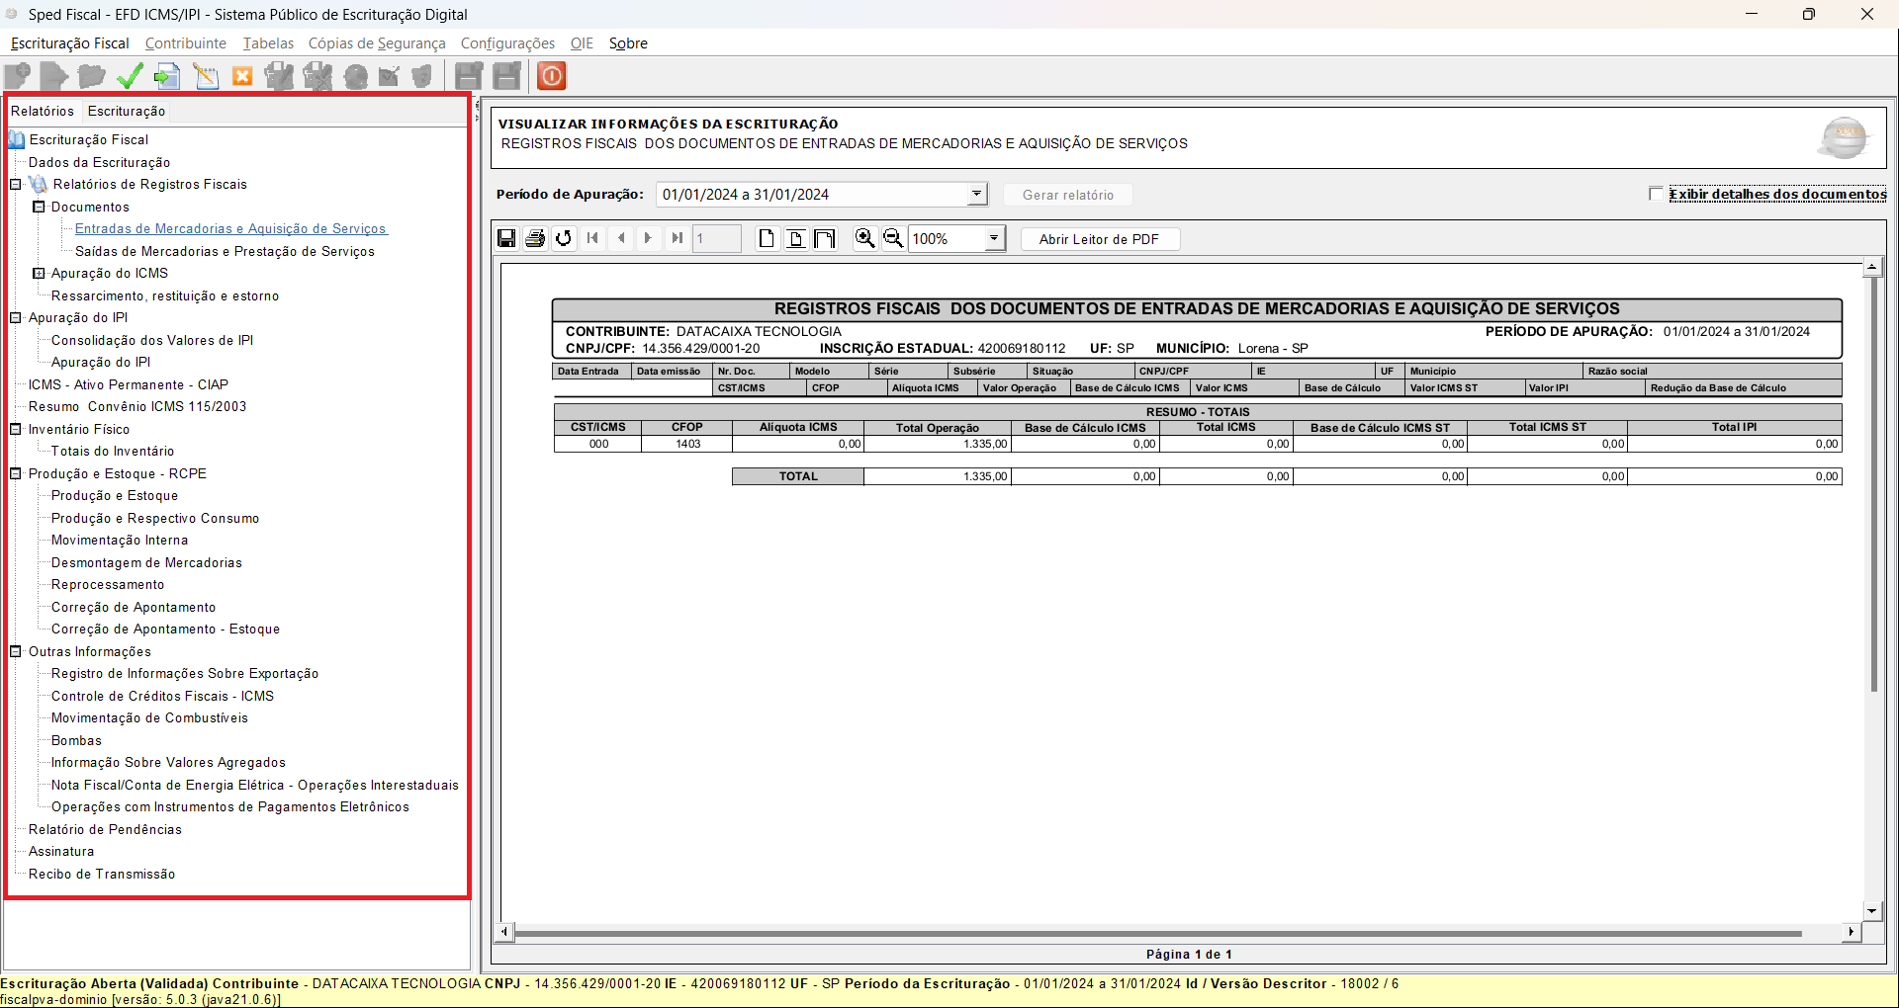Screen dimensions: 1899x1008
Task: Save the report with floppy disk icon
Action: tap(506, 238)
